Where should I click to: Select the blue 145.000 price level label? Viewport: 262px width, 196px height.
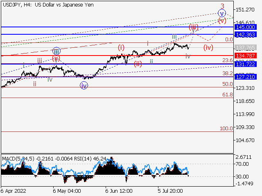[x=245, y=27]
